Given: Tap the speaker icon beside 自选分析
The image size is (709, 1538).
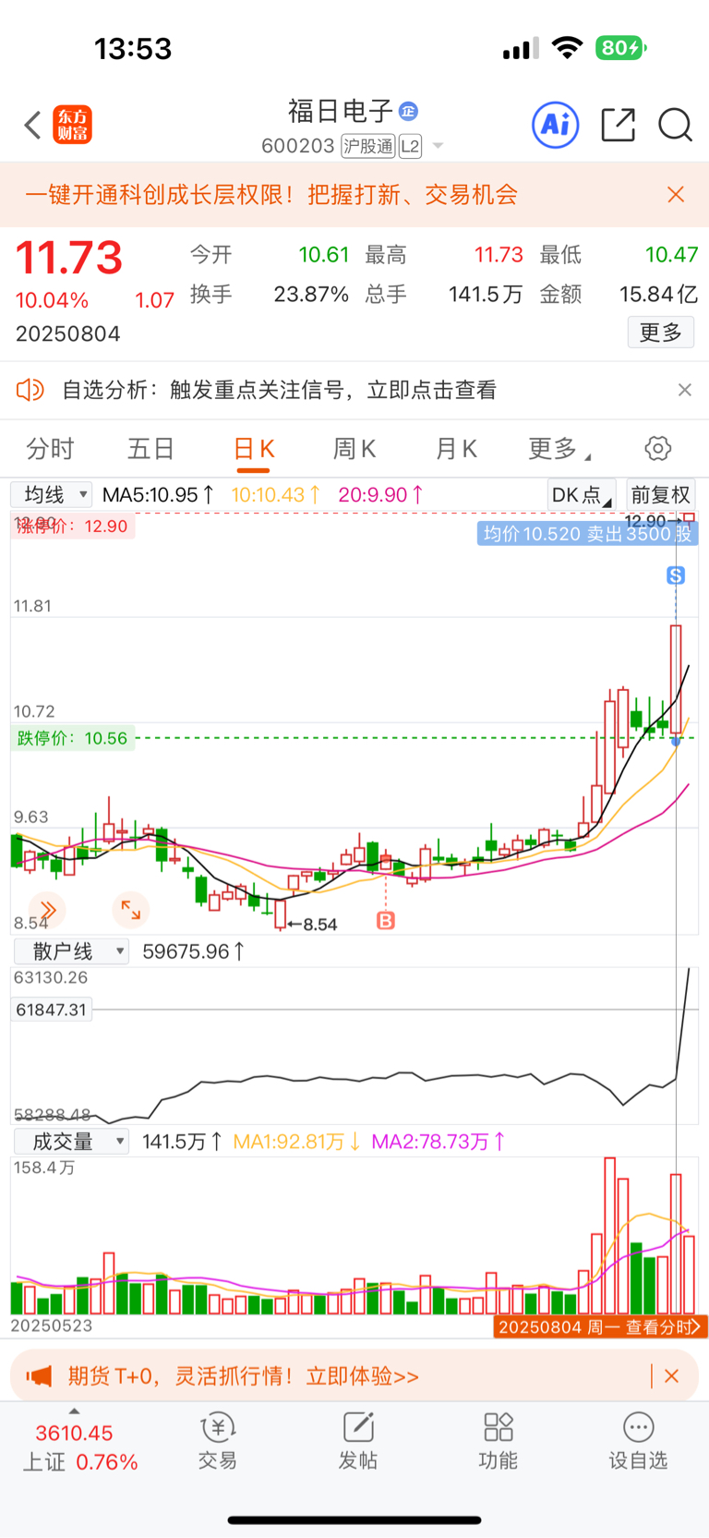Looking at the screenshot, I should (30, 390).
